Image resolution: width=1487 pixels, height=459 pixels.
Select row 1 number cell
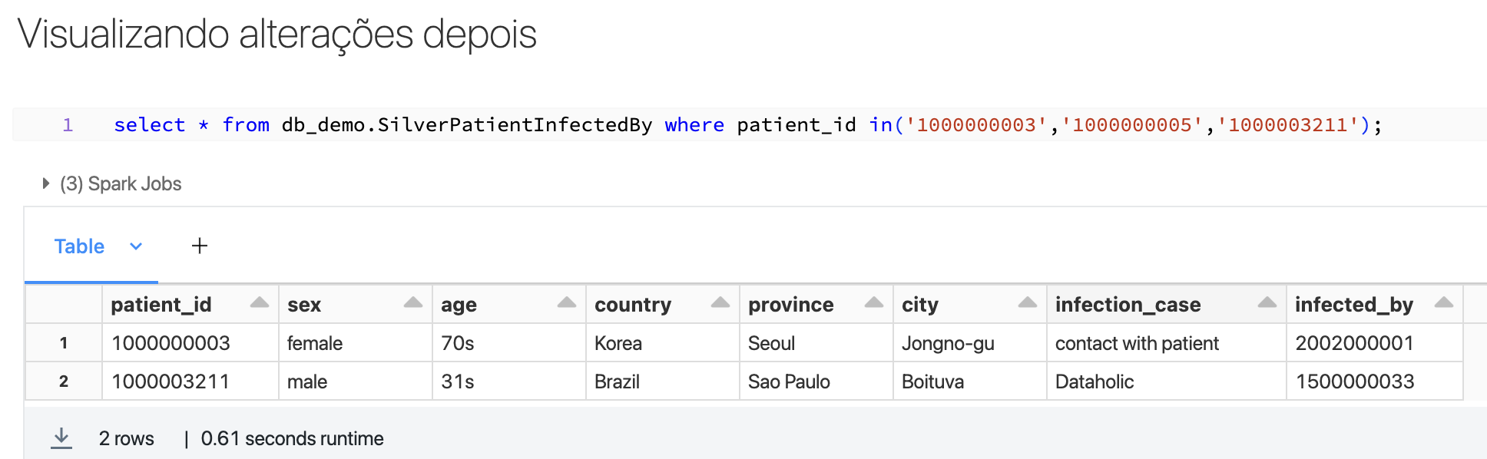coord(64,343)
